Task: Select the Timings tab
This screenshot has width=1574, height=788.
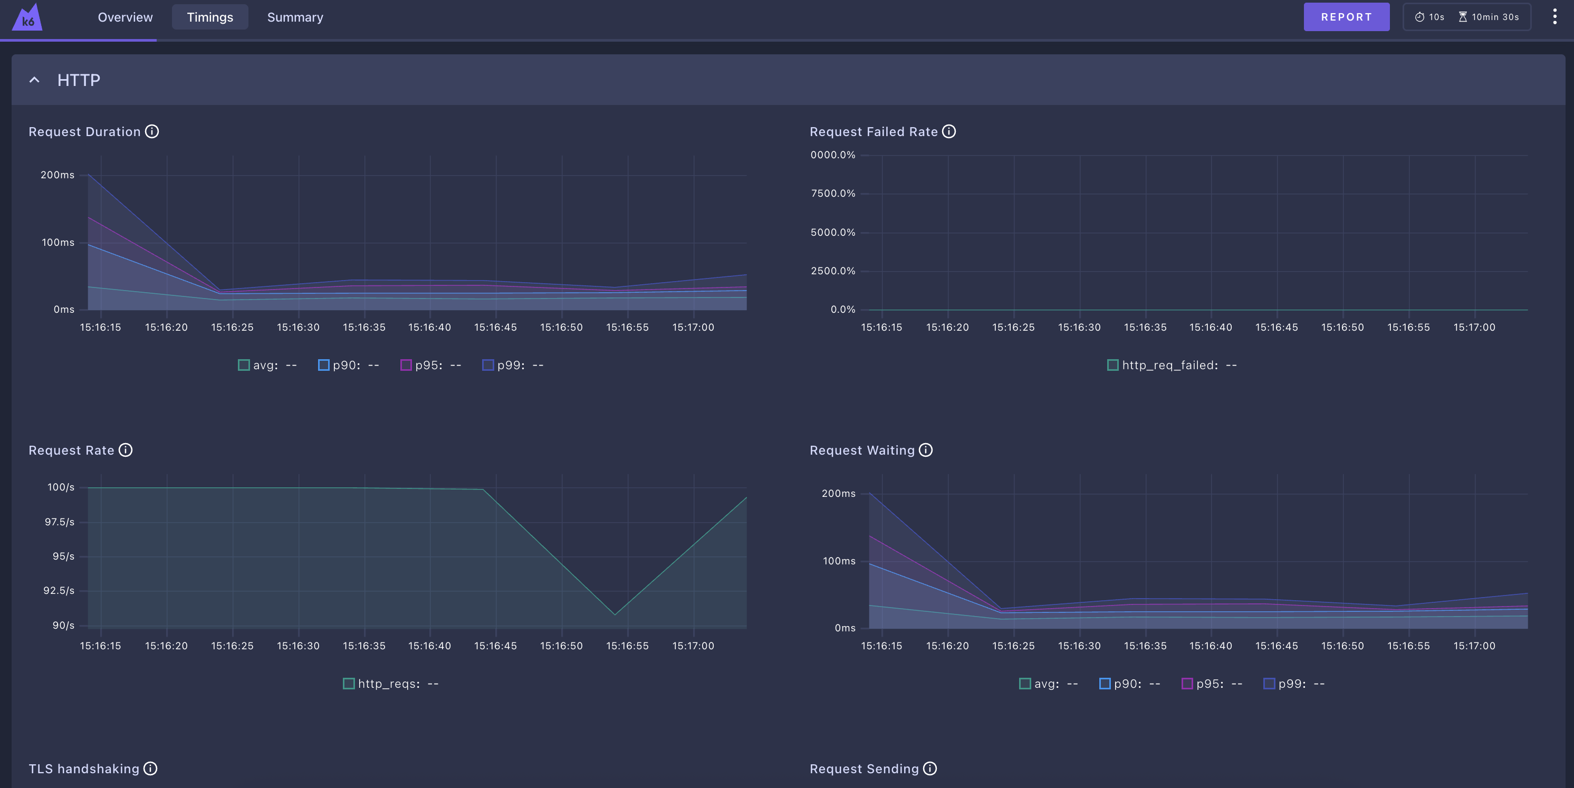Action: point(209,17)
